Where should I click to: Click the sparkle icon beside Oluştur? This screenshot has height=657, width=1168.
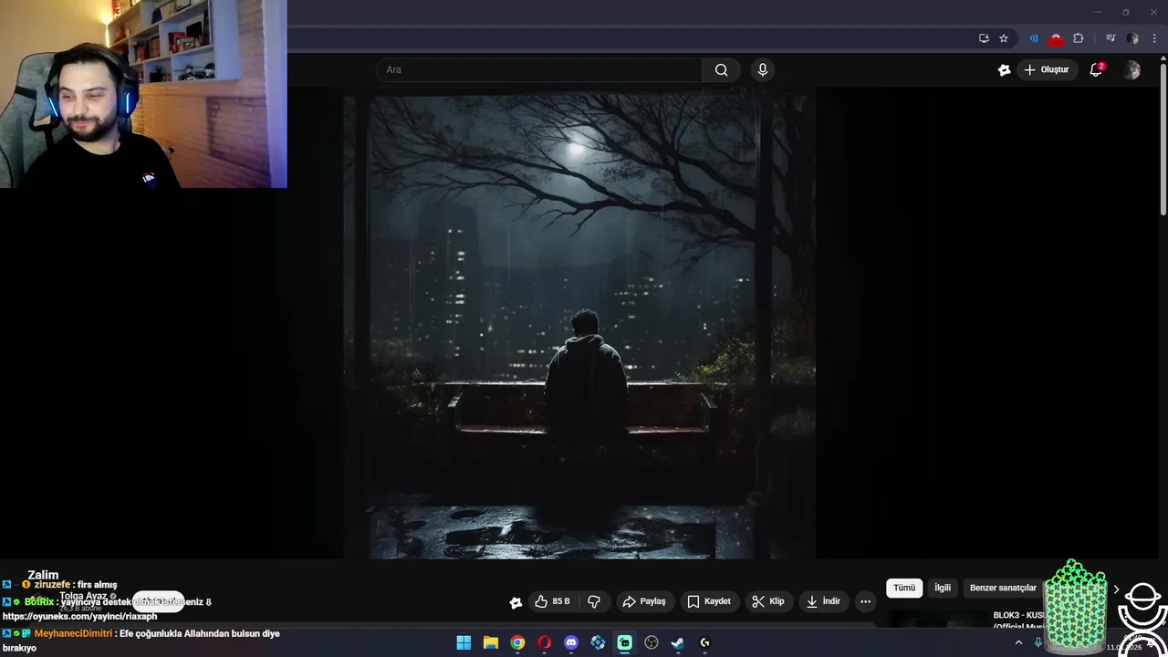[1004, 70]
